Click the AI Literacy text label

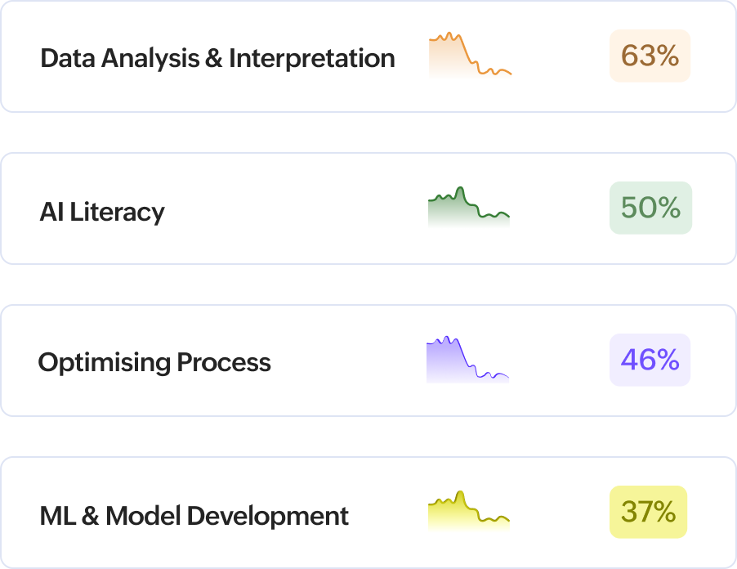102,211
